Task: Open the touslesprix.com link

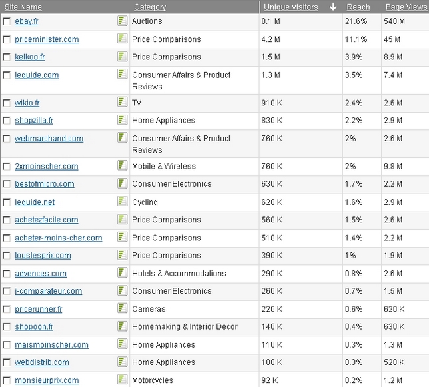Action: pos(43,256)
